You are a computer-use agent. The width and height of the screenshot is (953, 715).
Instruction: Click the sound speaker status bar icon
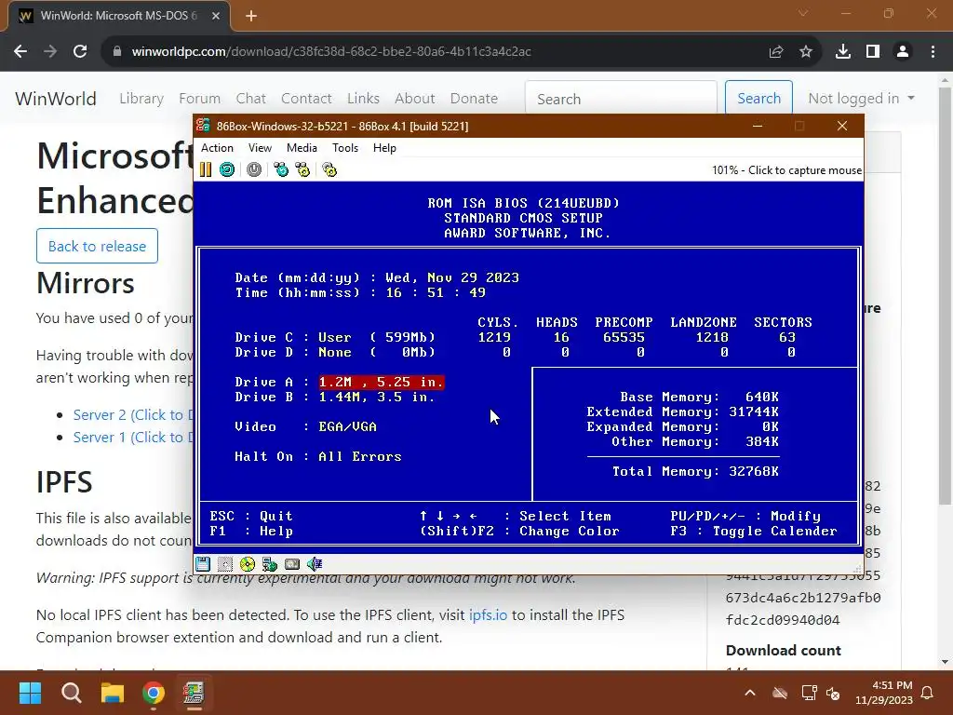pos(315,564)
